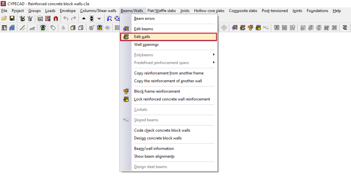
Task: Open the Columns/Shear walls menu
Action: [x=98, y=11]
